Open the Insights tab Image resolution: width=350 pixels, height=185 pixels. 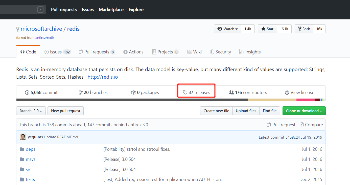pyautogui.click(x=250, y=52)
